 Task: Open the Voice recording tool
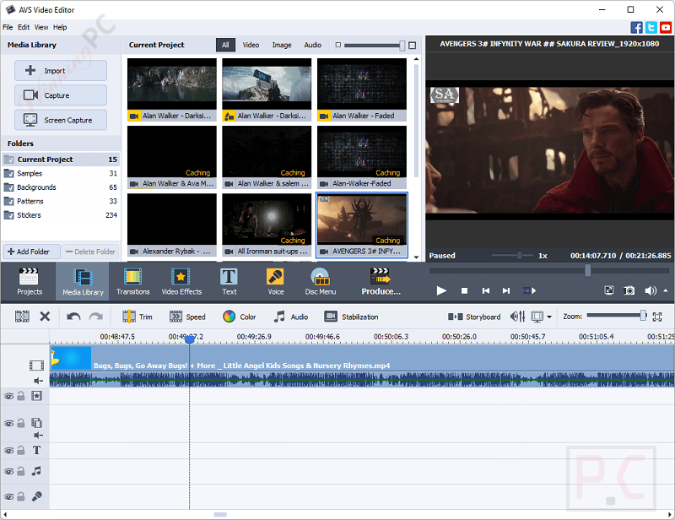(x=275, y=282)
